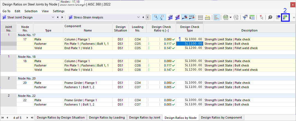The image size is (296, 121).
Task: Click the Design Check Ratio column header
Action: (161, 28)
